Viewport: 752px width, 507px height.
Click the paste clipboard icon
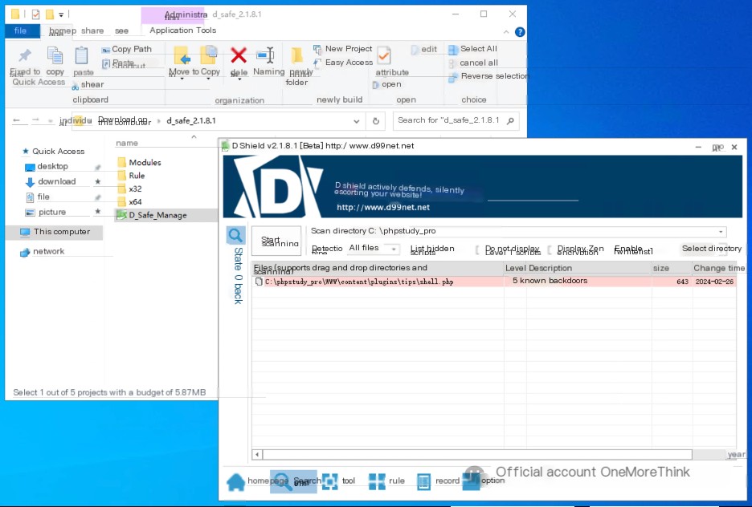(81, 56)
